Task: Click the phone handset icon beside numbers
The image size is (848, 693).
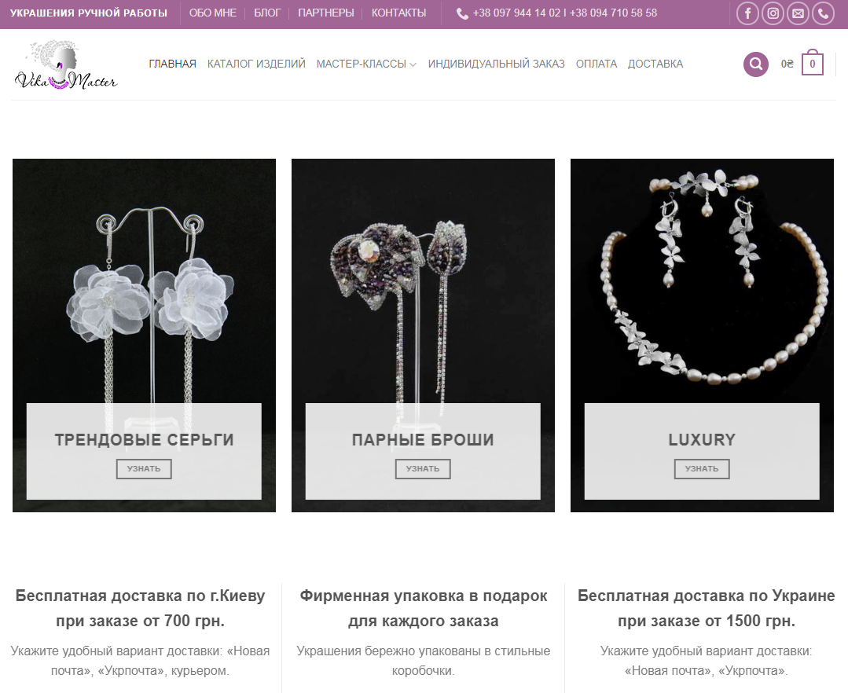Action: [462, 13]
